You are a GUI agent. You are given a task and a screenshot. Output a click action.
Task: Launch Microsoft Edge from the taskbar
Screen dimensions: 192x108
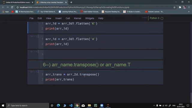pyautogui.click(x=58, y=105)
